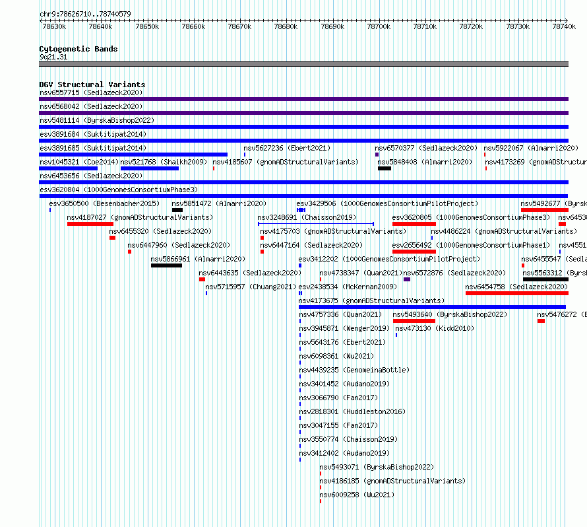Click nsv3047155 (Fan2017) label
Image resolution: width=587 pixels, height=527 pixels.
338,425
